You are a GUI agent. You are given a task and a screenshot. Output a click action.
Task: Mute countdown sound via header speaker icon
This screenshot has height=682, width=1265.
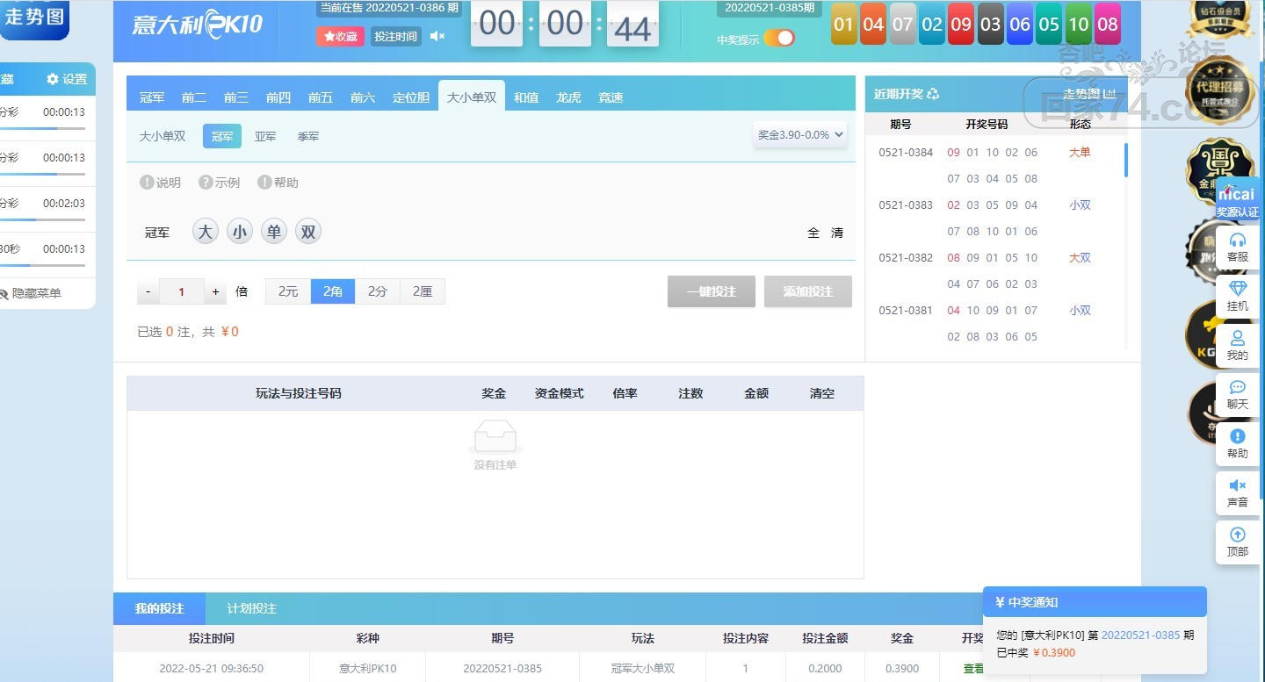click(x=437, y=36)
